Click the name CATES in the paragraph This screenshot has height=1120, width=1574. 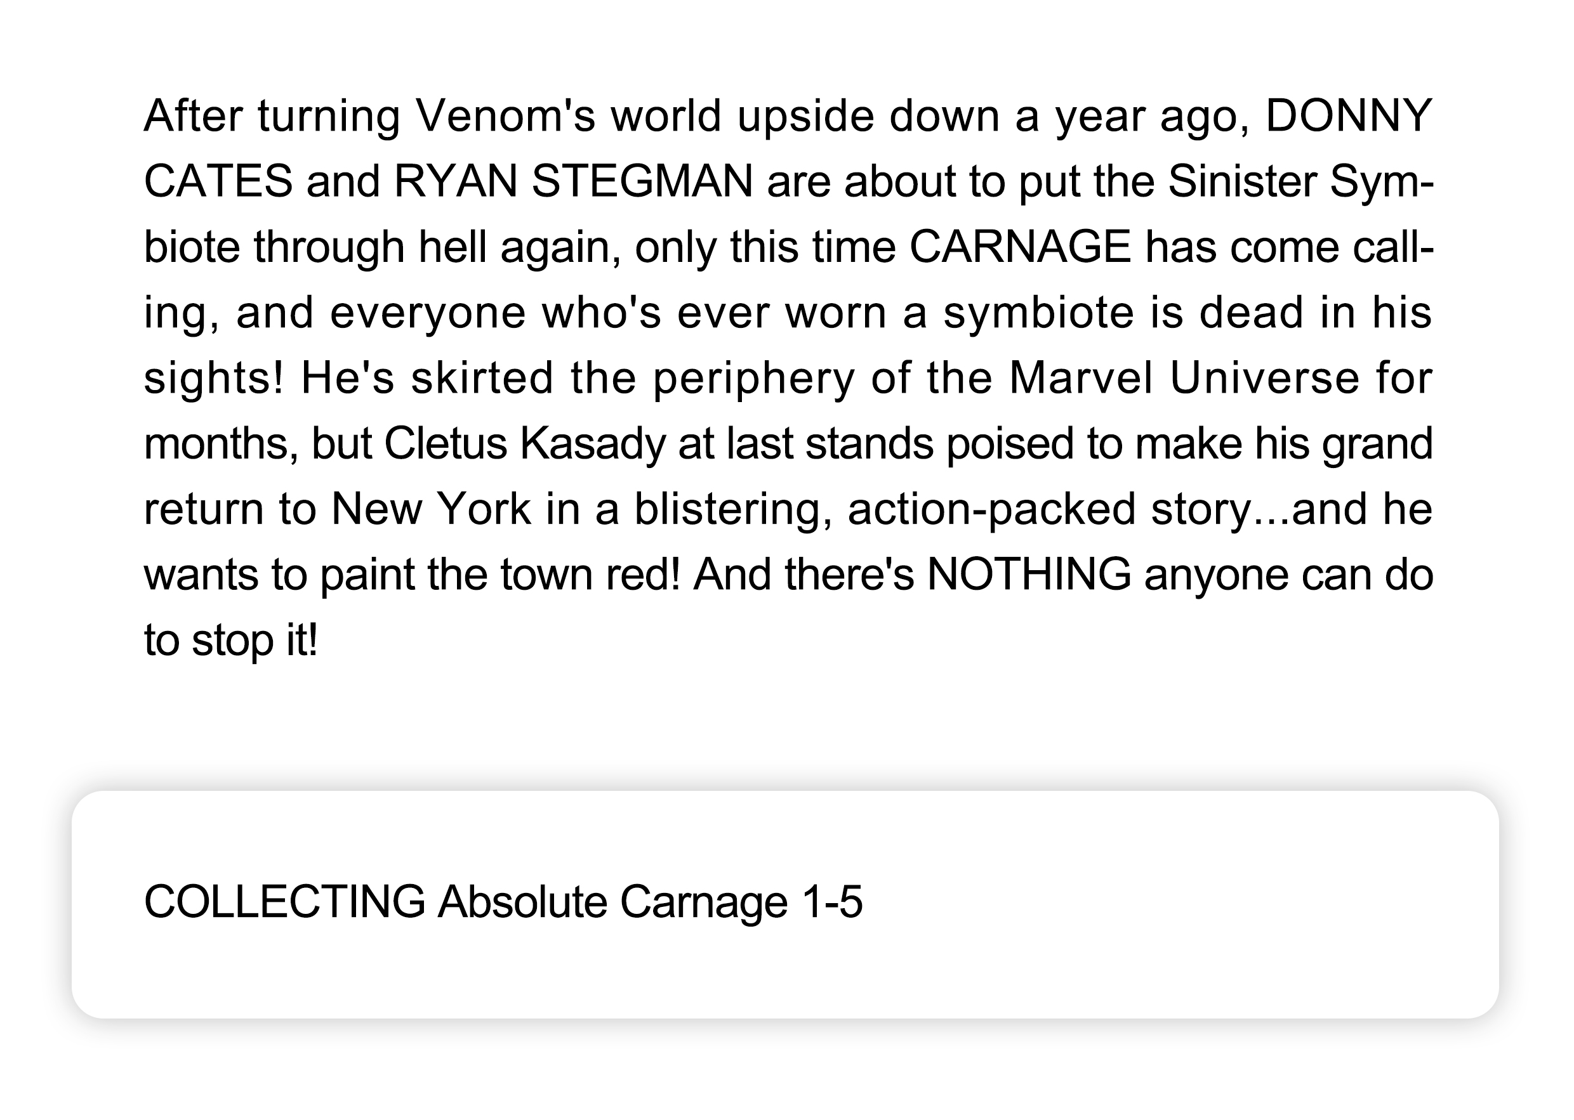coord(218,181)
